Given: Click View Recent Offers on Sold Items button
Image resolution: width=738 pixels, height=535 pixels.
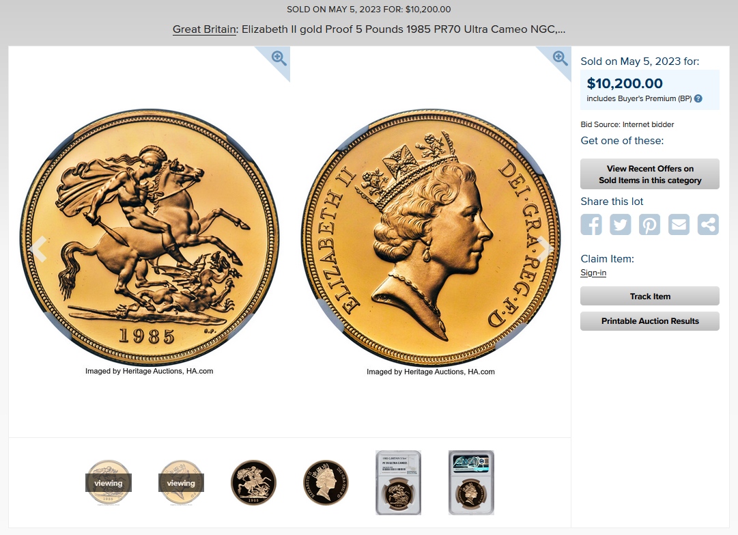Looking at the screenshot, I should [x=649, y=174].
